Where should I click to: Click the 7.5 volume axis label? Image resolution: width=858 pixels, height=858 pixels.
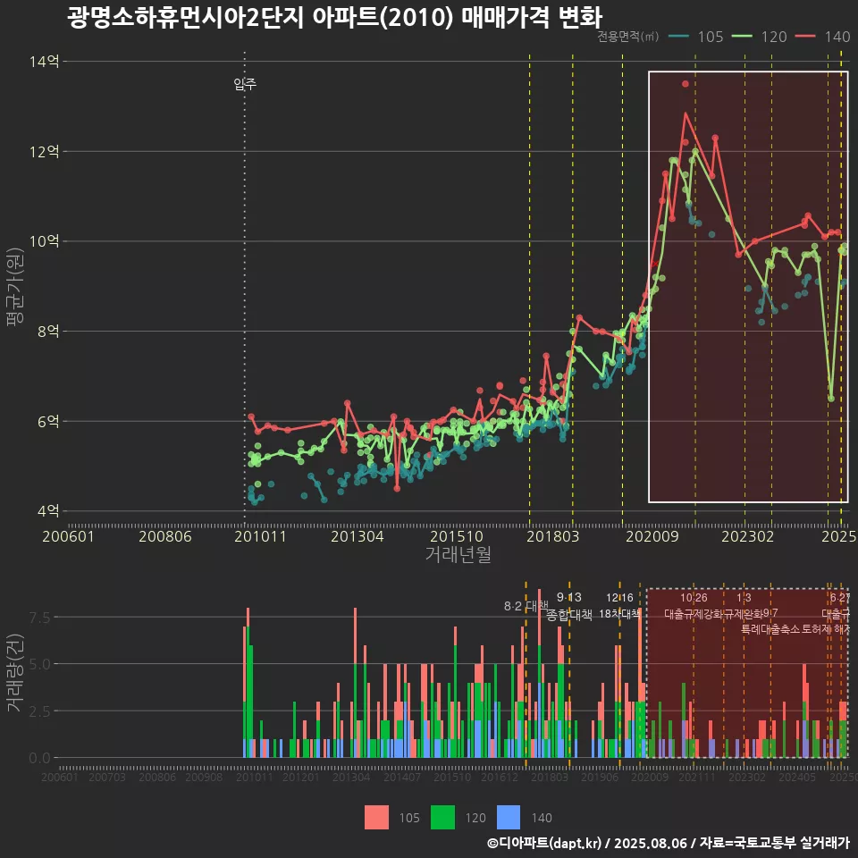(x=39, y=618)
